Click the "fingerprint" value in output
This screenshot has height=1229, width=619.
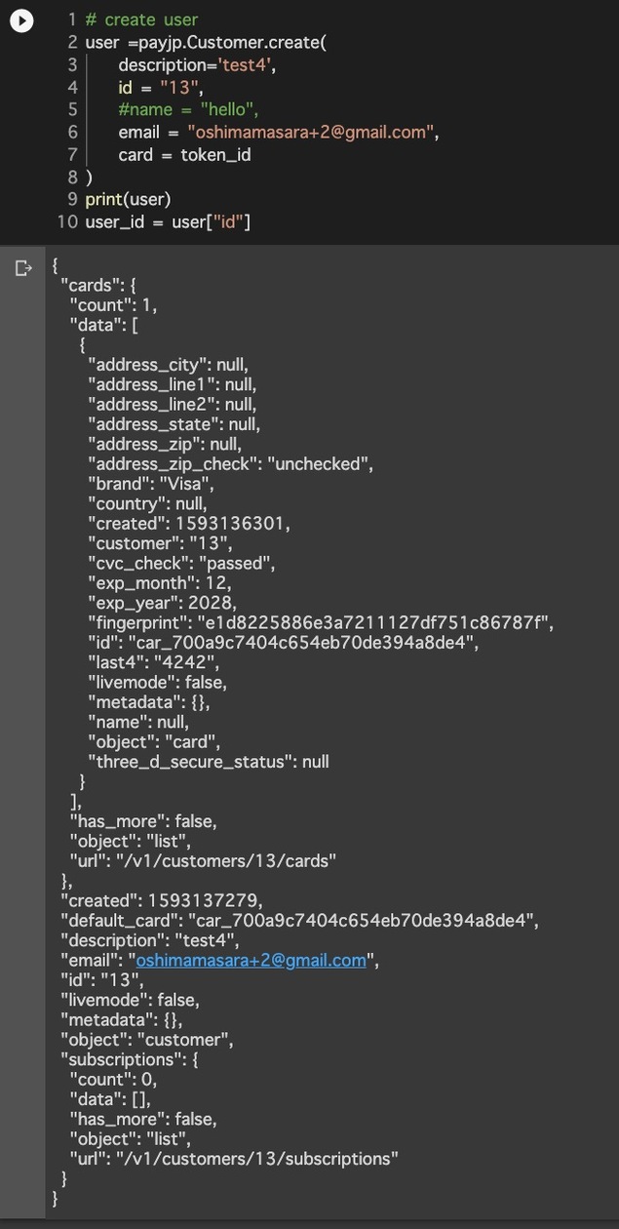[x=374, y=622]
